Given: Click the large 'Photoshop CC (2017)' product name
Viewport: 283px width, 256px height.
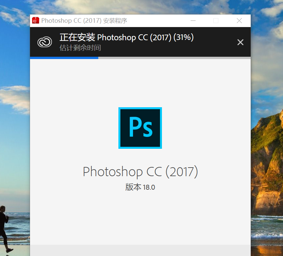Looking at the screenshot, I should pos(140,172).
